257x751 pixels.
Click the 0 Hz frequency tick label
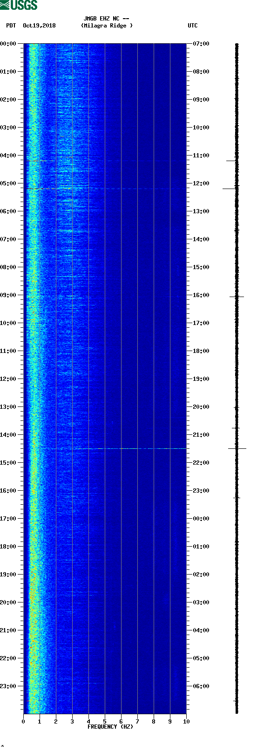23,722
